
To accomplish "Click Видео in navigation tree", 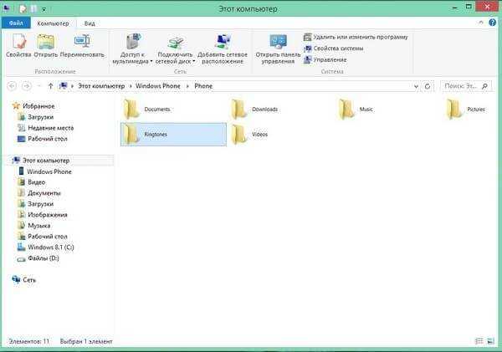I will pos(36,182).
